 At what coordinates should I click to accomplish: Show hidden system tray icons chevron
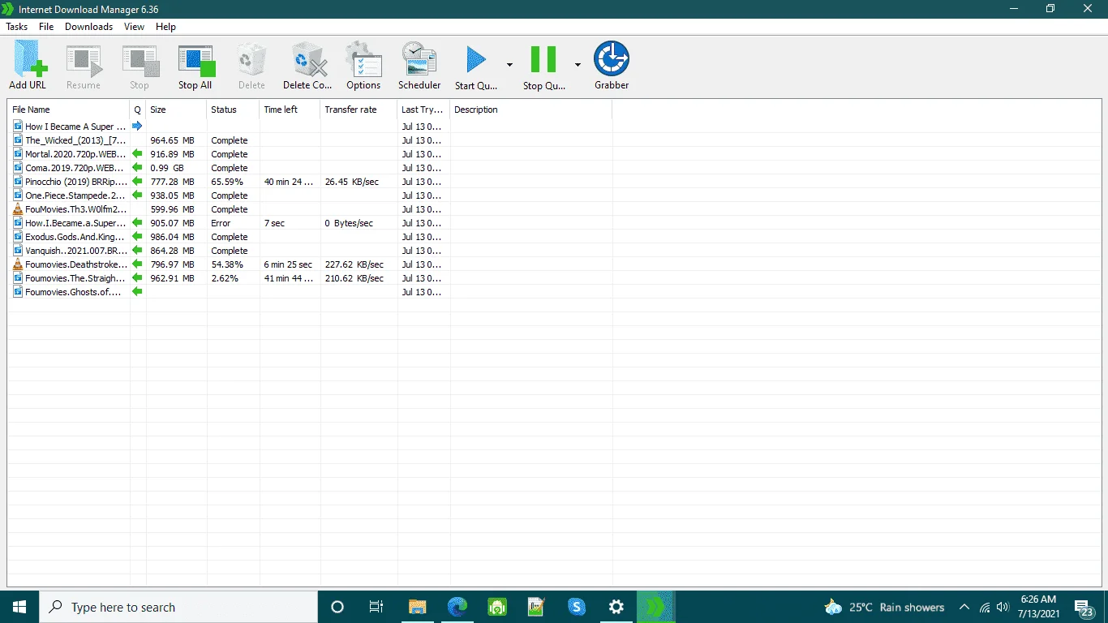(964, 607)
